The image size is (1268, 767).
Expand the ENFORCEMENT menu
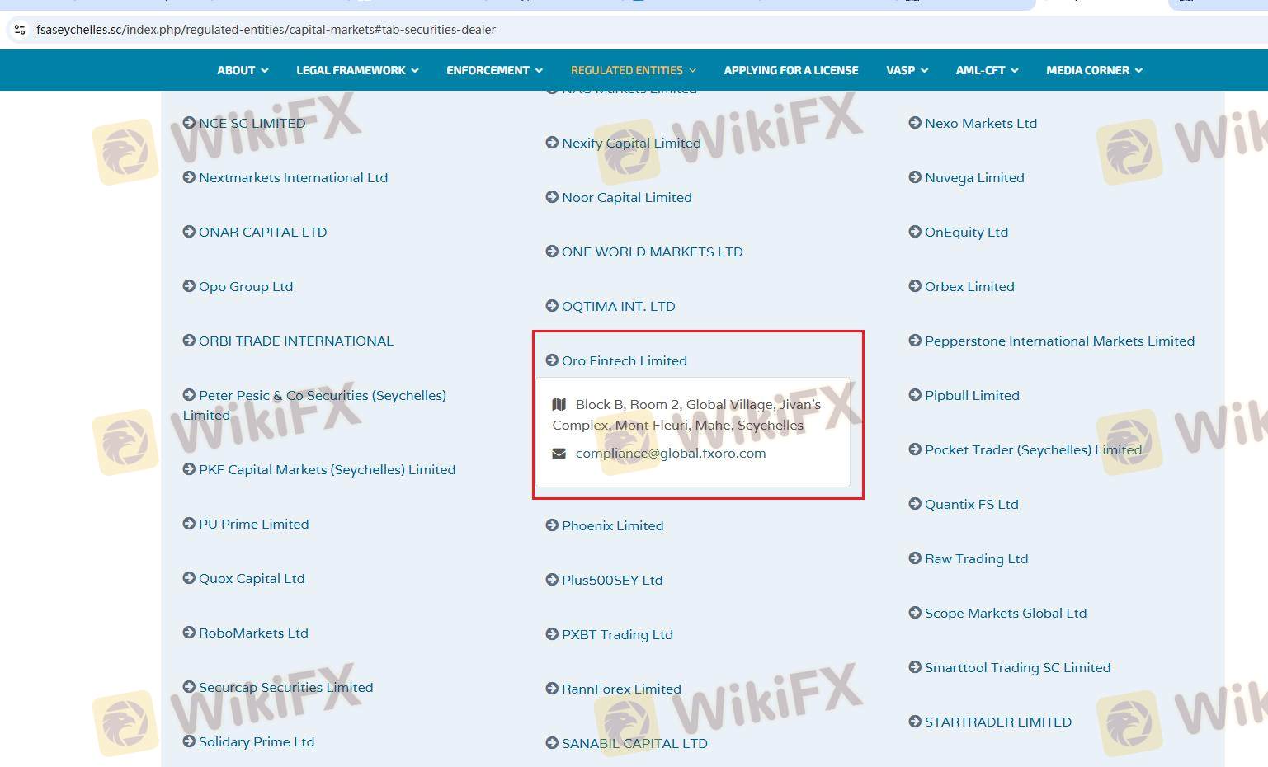point(494,70)
